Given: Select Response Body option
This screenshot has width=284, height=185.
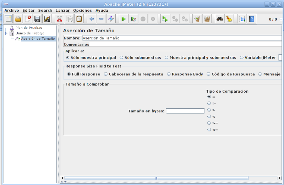Looking at the screenshot, I should tap(185, 74).
